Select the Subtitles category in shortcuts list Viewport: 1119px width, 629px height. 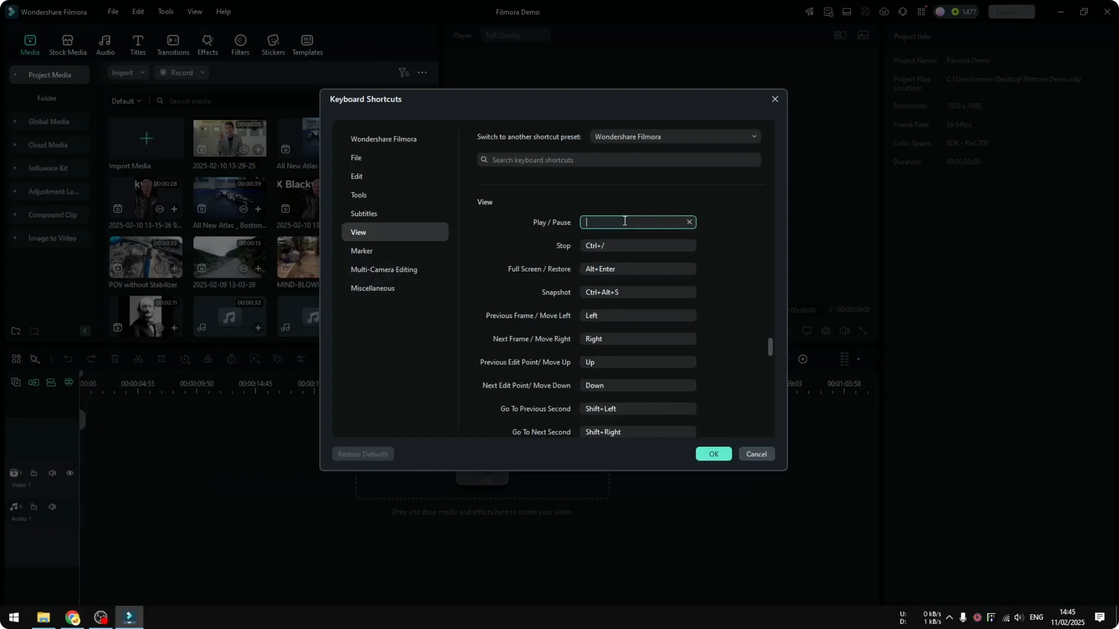point(364,213)
